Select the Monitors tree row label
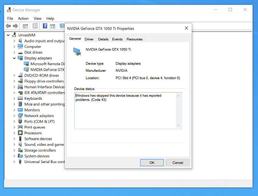The image size is (258, 196). tap(32, 110)
